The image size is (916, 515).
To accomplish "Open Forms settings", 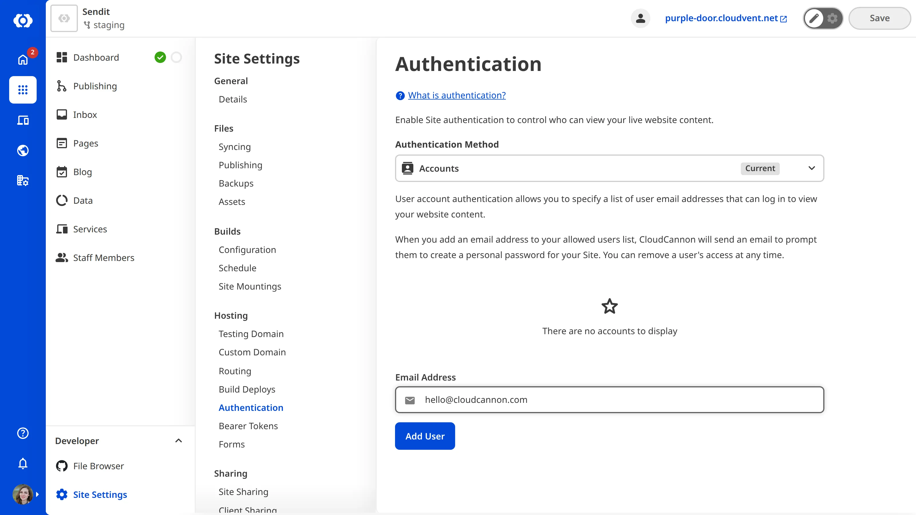I will pyautogui.click(x=232, y=444).
